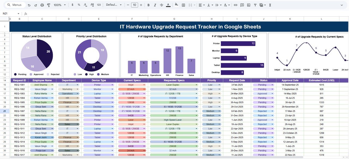Click the Menus search box
The image size is (349, 159).
point(16,5)
